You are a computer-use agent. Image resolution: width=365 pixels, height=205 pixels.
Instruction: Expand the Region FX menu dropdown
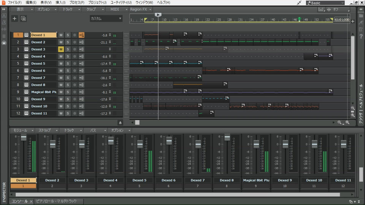click(x=141, y=9)
